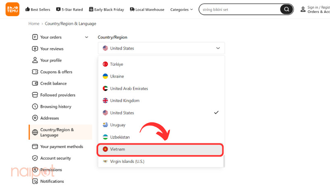This screenshot has height=186, width=330.
Task: Click the search magnifier button
Action: 285,10
